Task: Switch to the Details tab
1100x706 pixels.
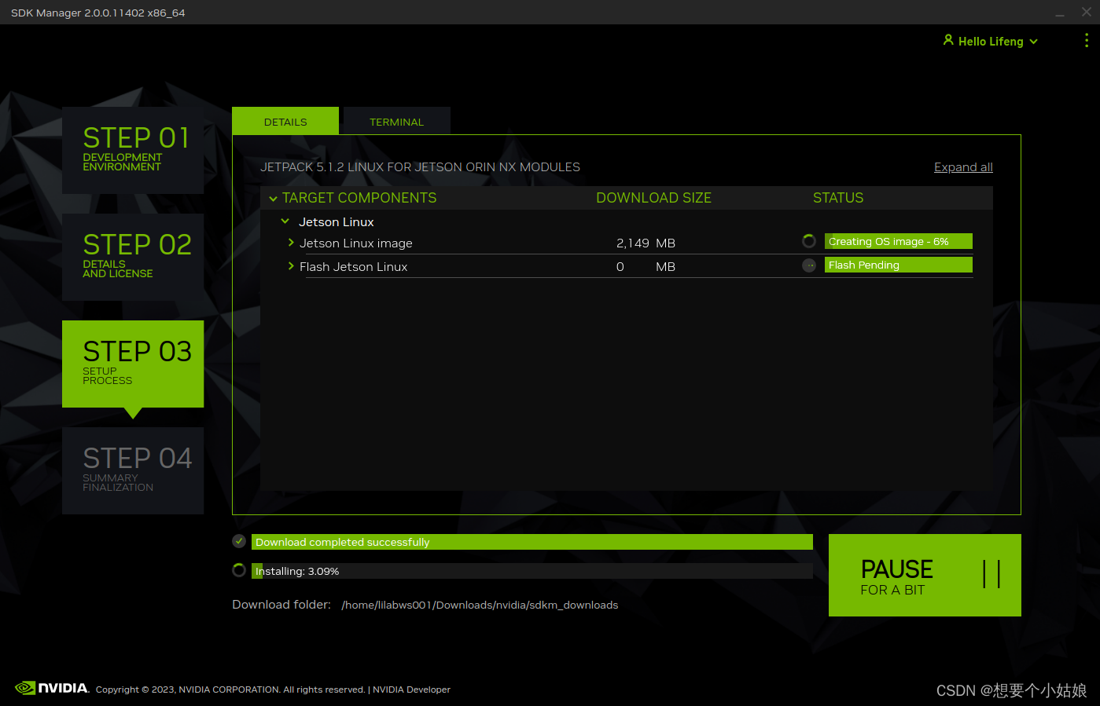Action: pyautogui.click(x=285, y=121)
